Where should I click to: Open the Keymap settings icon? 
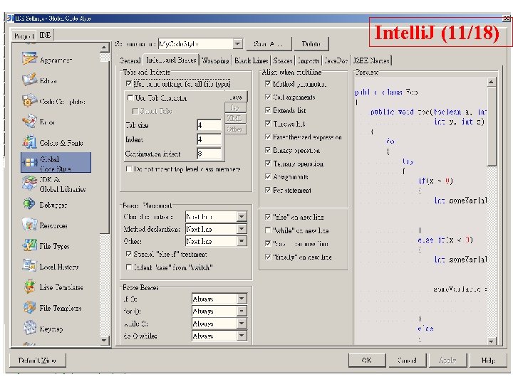[x=29, y=328]
